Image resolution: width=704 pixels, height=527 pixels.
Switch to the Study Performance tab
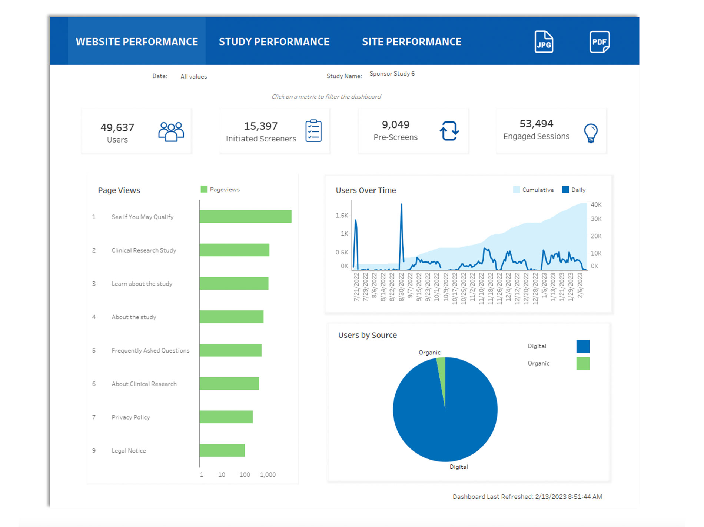(274, 41)
